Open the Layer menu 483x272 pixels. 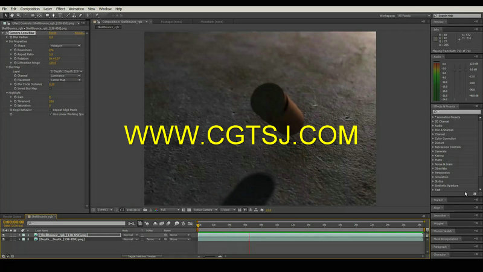click(x=48, y=9)
